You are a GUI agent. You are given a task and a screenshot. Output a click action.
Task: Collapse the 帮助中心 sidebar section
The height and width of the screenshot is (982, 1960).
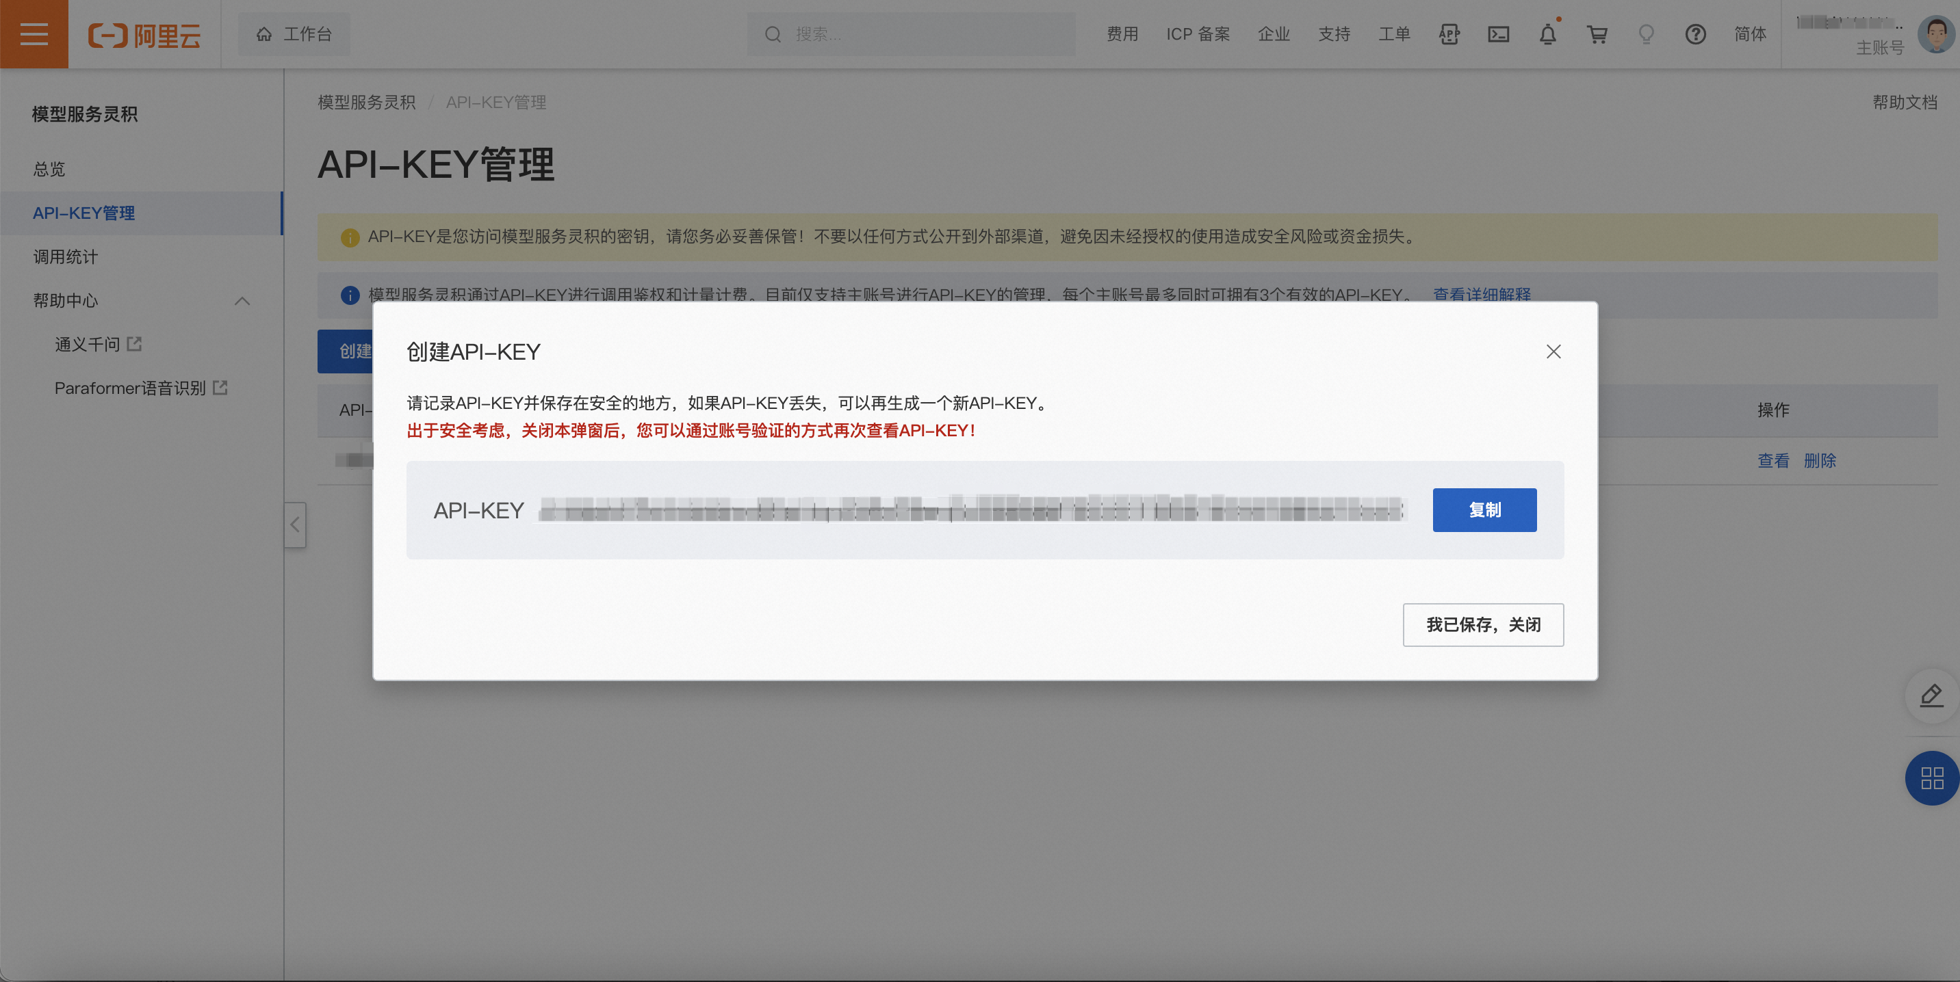coord(242,301)
